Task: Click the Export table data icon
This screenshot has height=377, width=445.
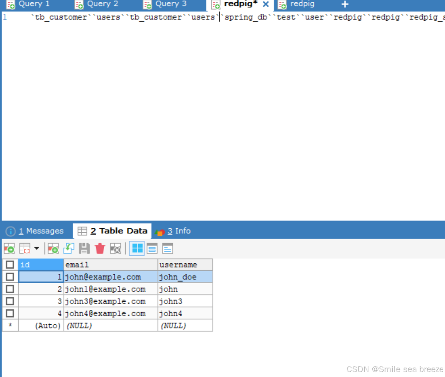Action: coord(9,249)
